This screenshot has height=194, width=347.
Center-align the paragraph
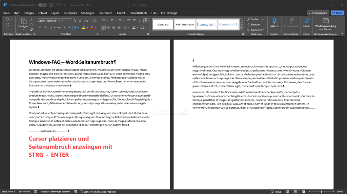point(108,27)
